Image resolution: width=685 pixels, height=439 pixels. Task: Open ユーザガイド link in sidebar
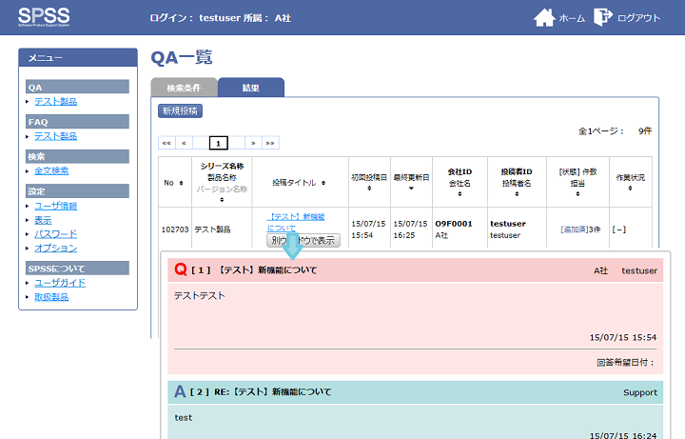(x=60, y=283)
